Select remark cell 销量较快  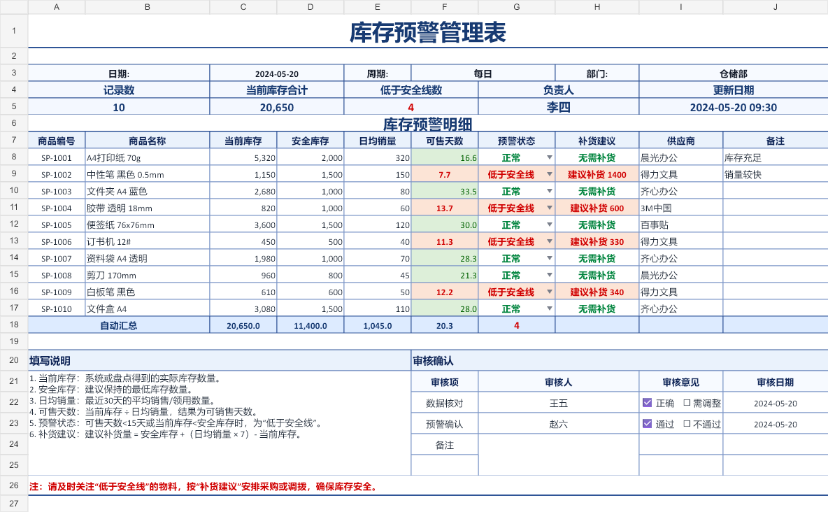(775, 174)
